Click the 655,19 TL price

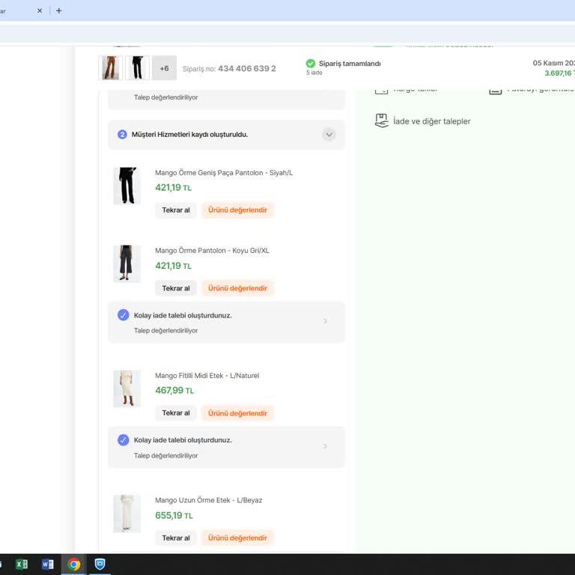click(x=174, y=516)
